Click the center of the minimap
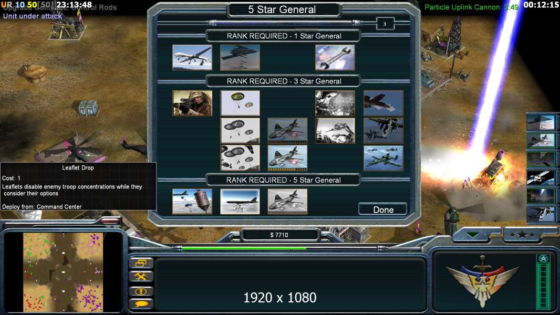Screen dimensions: 560x315 [63, 272]
